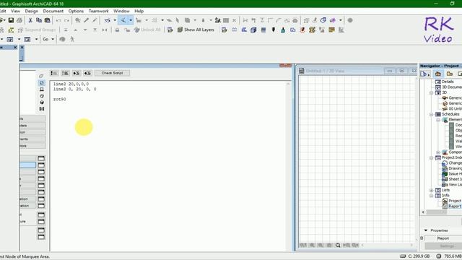This screenshot has width=462, height=260.
Task: Click the Copy icon in the toolbar
Action: [38, 20]
